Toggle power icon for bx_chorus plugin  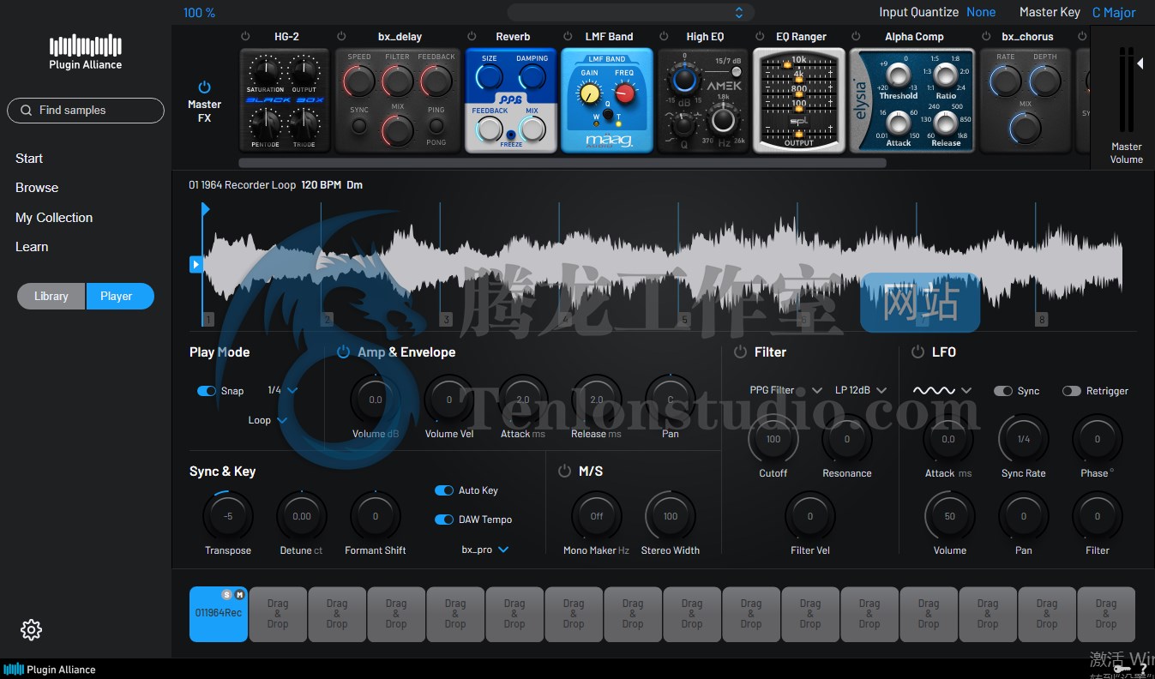click(986, 36)
